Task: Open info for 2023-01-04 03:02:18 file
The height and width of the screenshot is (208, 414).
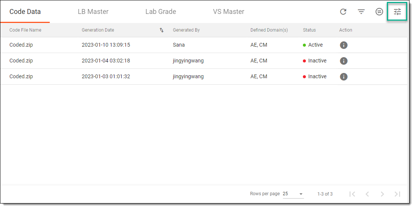Action: tap(344, 61)
